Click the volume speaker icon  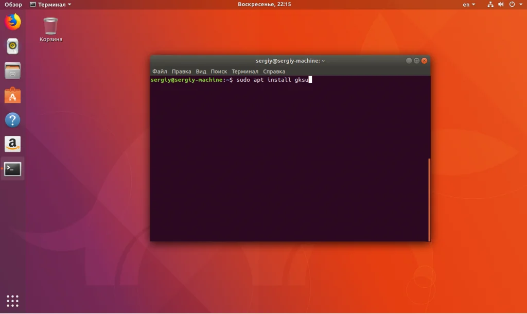point(501,4)
